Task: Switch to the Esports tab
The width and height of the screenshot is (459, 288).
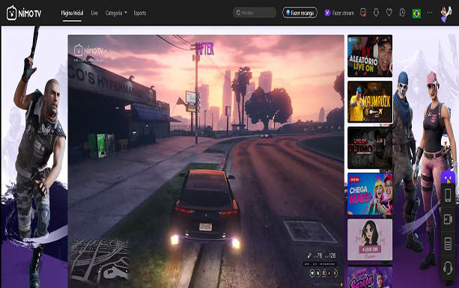Action: click(140, 13)
